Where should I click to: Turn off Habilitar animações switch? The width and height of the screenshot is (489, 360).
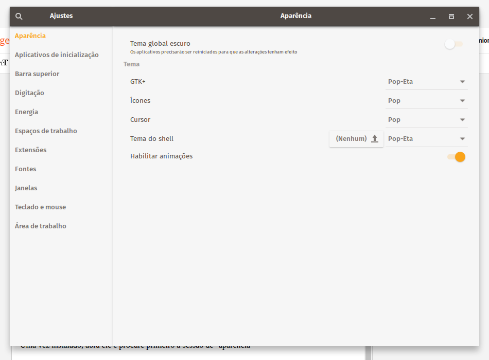pyautogui.click(x=456, y=157)
